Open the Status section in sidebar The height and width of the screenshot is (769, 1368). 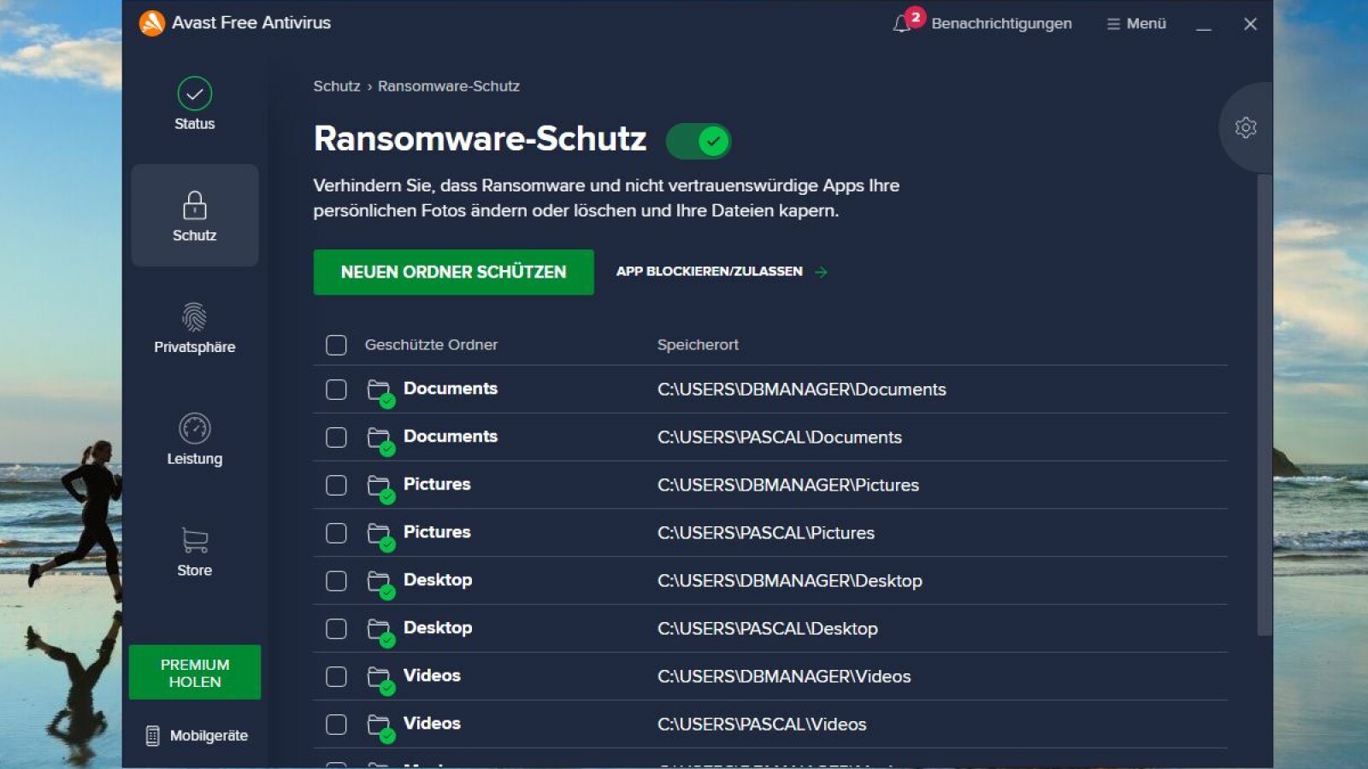click(x=195, y=104)
